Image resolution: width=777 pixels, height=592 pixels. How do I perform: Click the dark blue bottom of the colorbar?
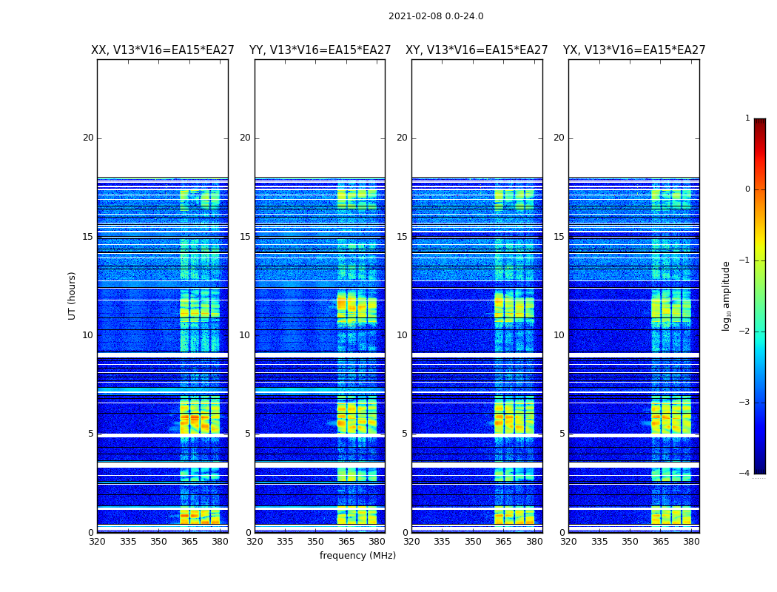point(760,470)
